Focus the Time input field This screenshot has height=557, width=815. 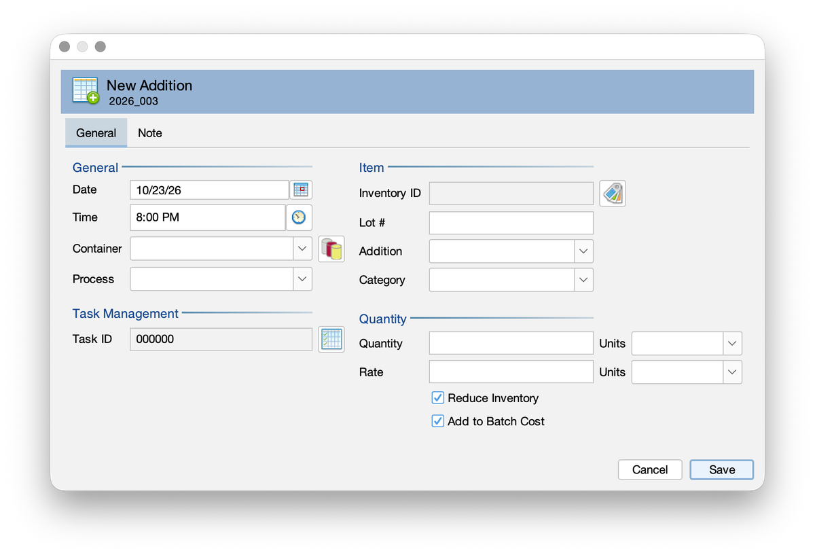(x=207, y=217)
